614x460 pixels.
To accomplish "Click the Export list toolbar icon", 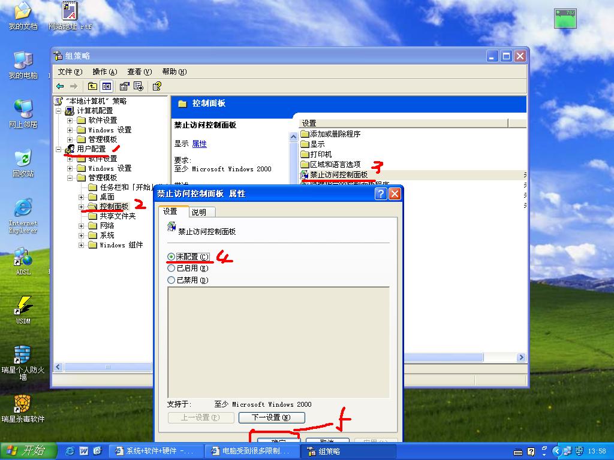I will (x=139, y=86).
